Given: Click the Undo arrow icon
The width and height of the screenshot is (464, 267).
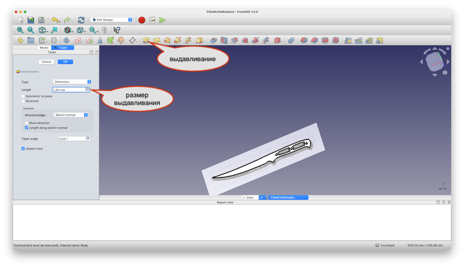Looking at the screenshot, I should click(x=55, y=20).
